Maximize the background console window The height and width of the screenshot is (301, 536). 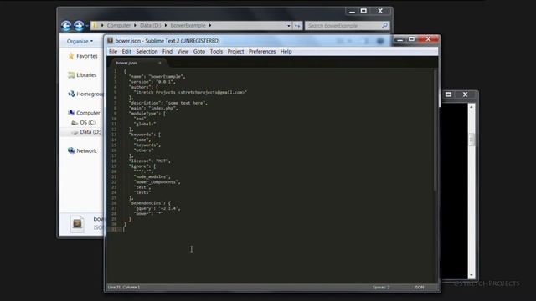pos(449,94)
